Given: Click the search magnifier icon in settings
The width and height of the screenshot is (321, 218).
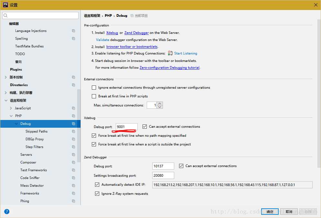Looking at the screenshot, I should [6, 15].
